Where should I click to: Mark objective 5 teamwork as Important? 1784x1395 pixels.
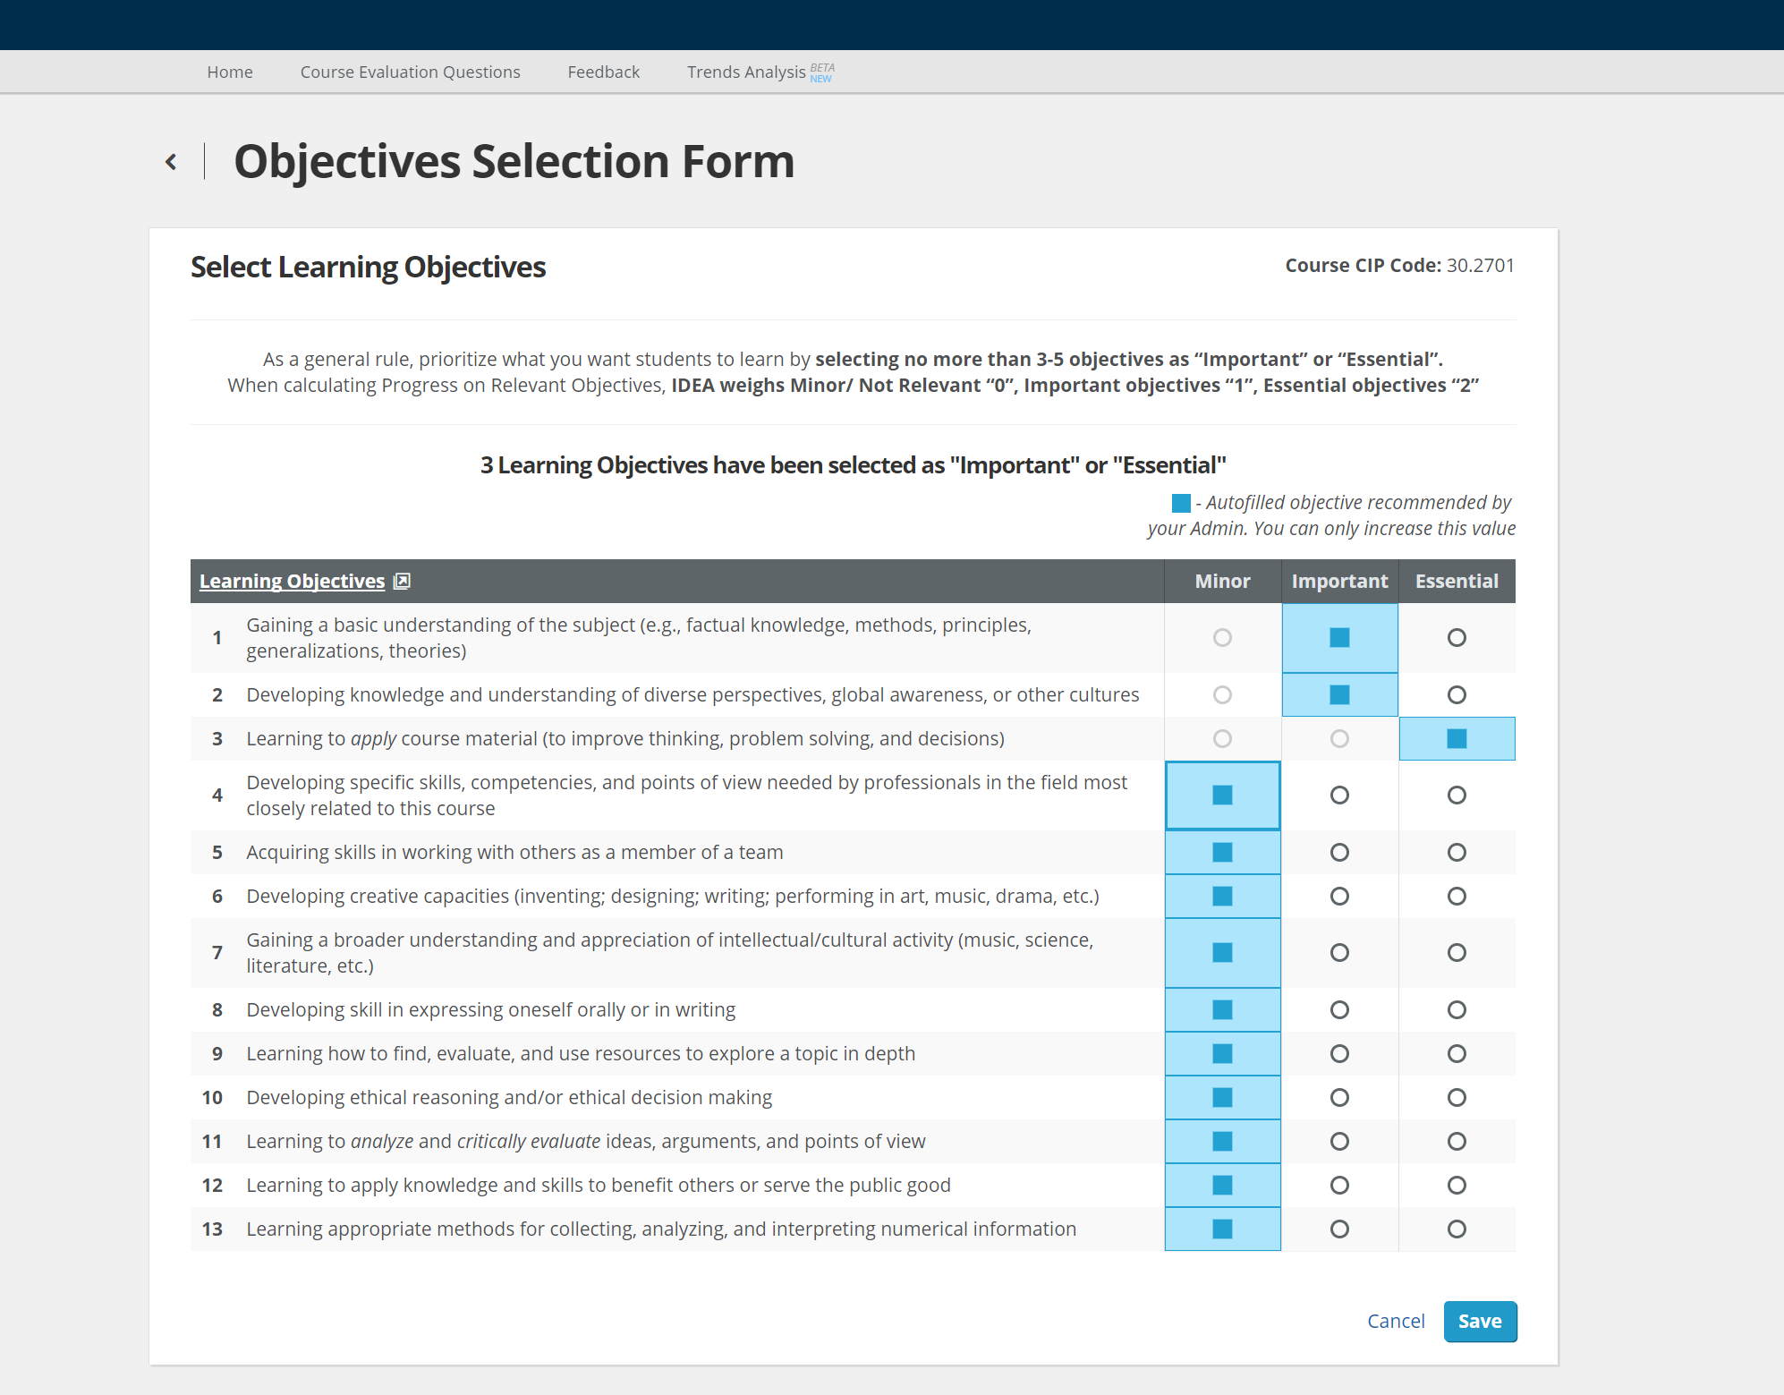click(x=1339, y=852)
